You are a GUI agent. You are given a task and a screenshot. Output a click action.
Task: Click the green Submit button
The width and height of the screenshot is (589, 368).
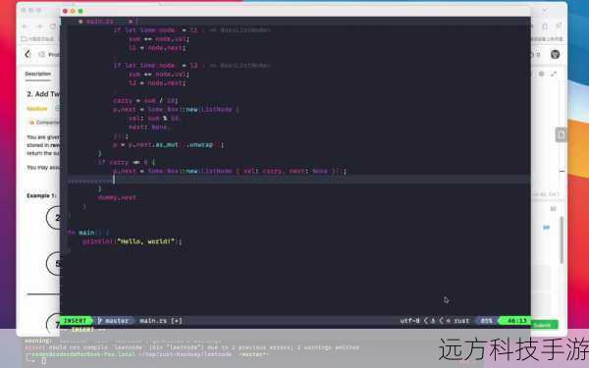(544, 325)
